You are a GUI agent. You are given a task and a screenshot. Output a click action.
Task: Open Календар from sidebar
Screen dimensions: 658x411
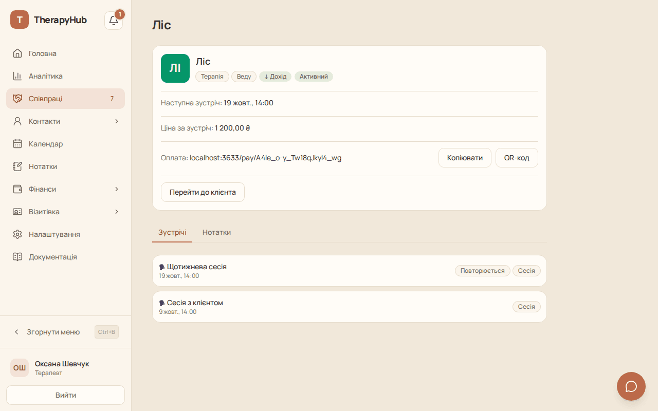point(65,144)
